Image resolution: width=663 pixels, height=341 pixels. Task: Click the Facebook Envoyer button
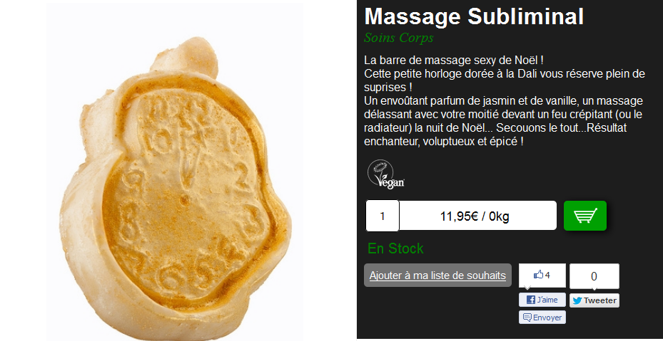(542, 318)
